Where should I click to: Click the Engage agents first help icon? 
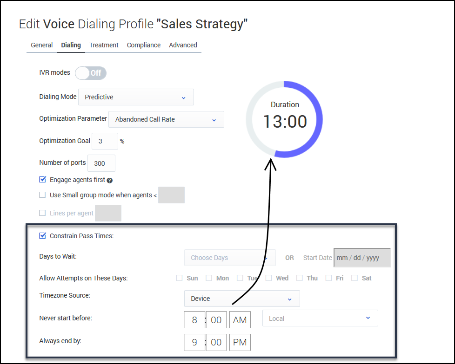coord(110,180)
